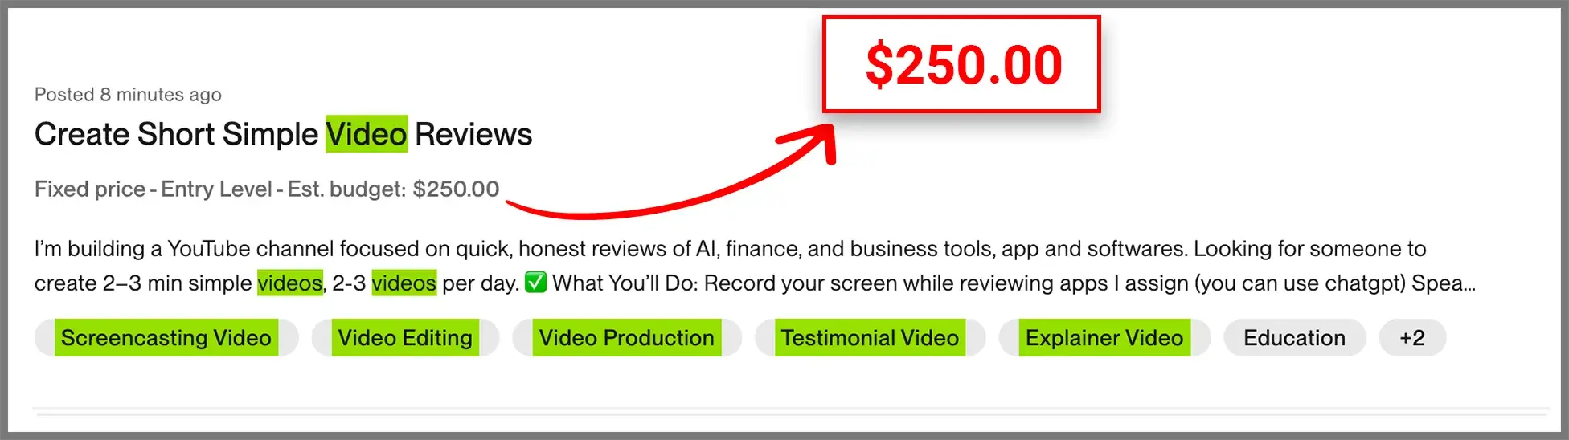This screenshot has width=1569, height=440.
Task: Click the second highlighted videos word
Action: pos(404,283)
